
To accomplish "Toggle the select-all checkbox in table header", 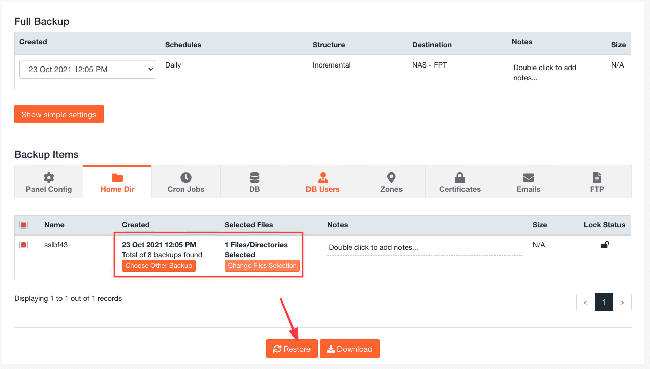I will tap(23, 225).
